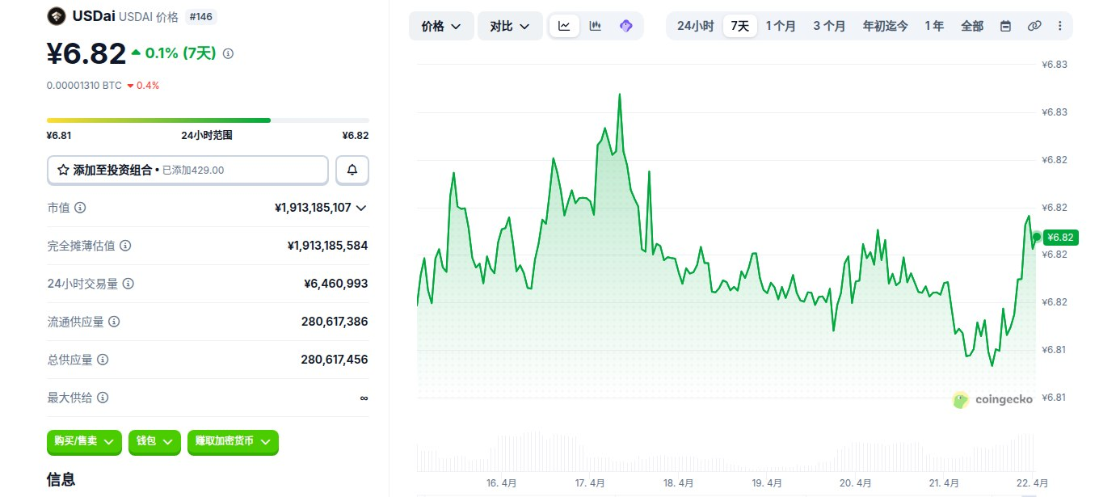This screenshot has height=497, width=1099.
Task: Open the calendar date range picker
Action: pos(1005,26)
